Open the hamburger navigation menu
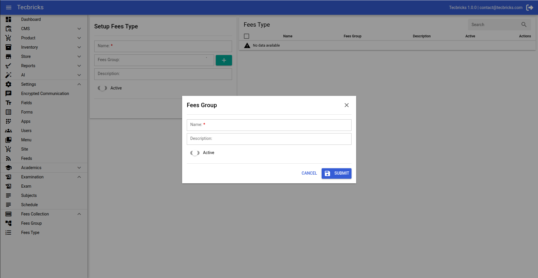Image resolution: width=538 pixels, height=278 pixels. tap(9, 8)
